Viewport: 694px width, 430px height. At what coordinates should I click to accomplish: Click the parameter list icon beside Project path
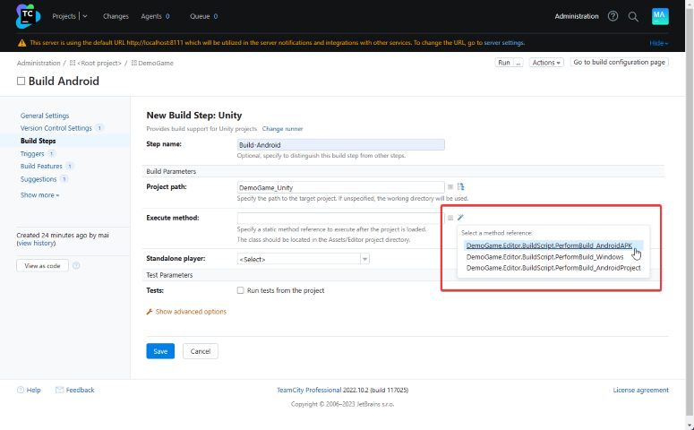point(450,186)
